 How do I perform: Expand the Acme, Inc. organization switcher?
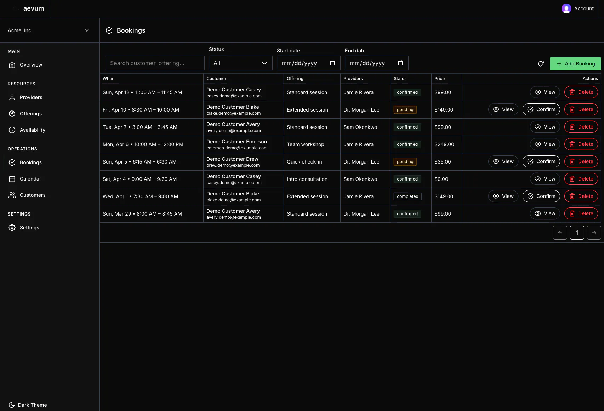pyautogui.click(x=50, y=30)
